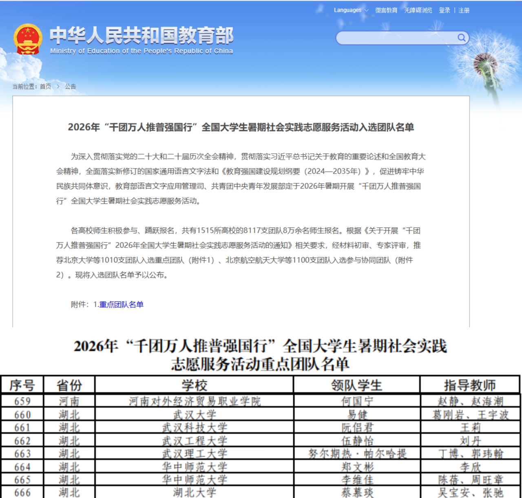
Task: Click serial number 662
Action: [x=22, y=441]
